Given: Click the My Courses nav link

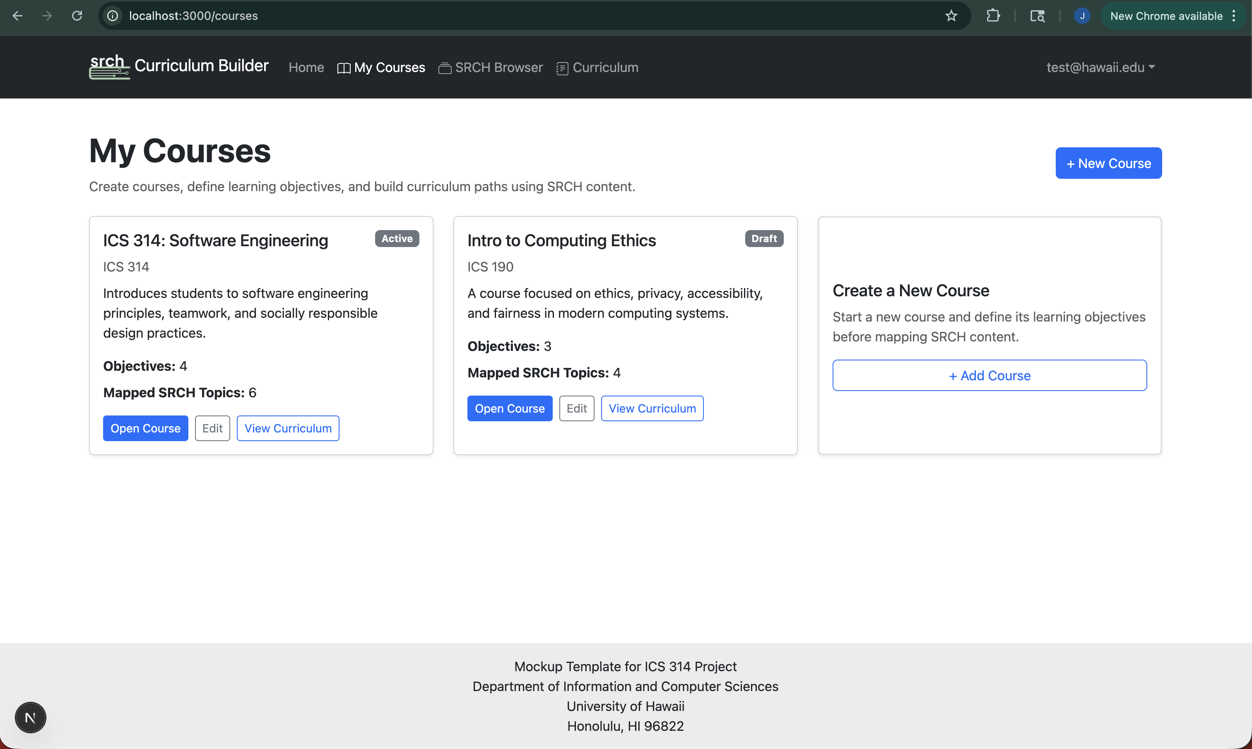Looking at the screenshot, I should point(381,67).
